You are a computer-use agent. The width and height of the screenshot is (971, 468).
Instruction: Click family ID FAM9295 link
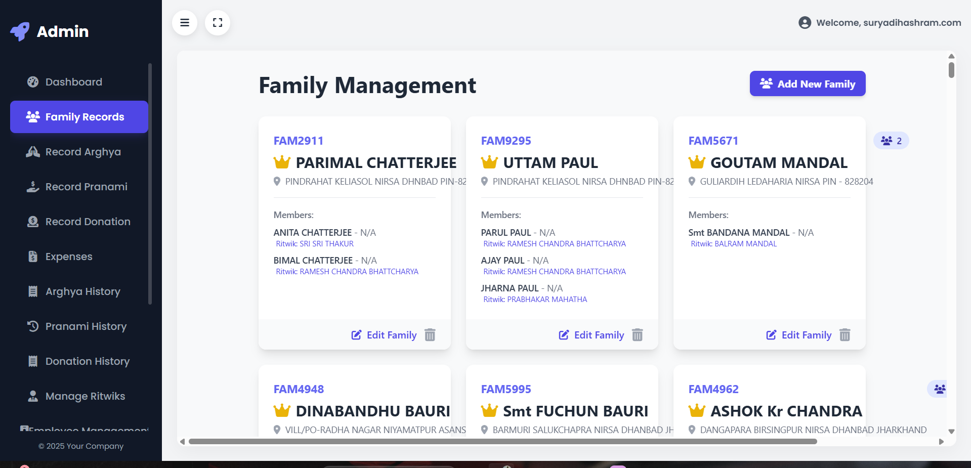(x=505, y=141)
